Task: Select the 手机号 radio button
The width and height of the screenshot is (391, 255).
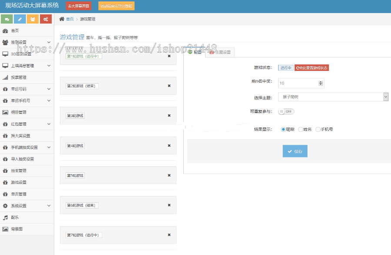Action: pyautogui.click(x=318, y=129)
